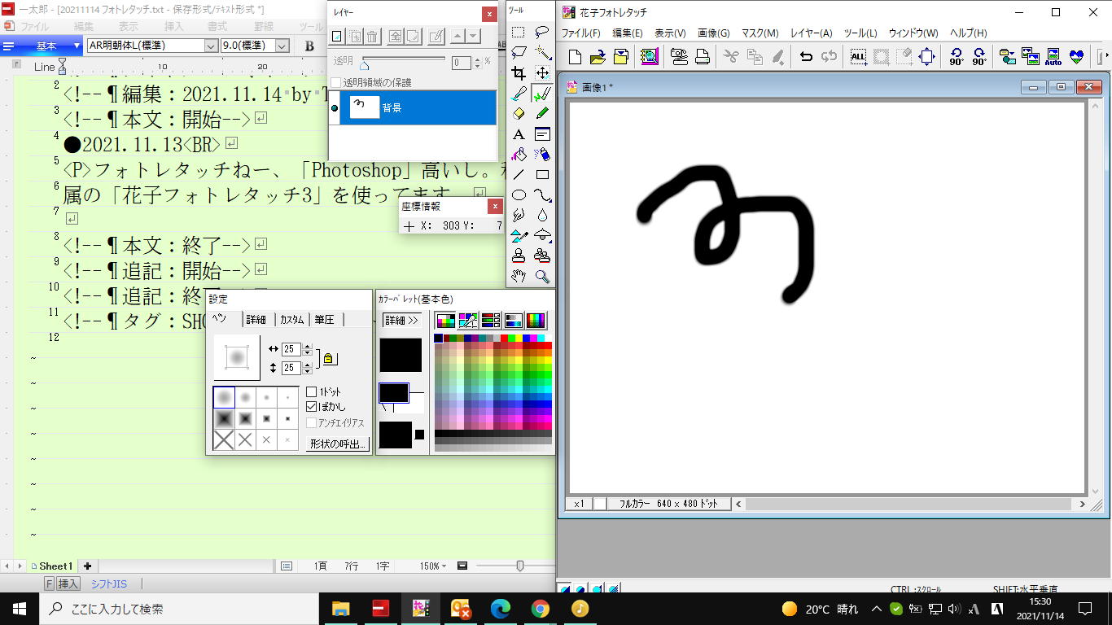Select the spray can tool
This screenshot has height=625, width=1112.
tap(542, 155)
